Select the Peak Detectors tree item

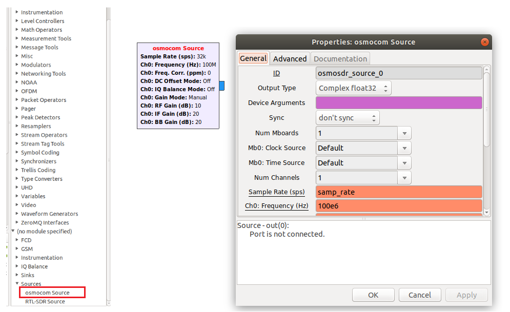click(40, 117)
